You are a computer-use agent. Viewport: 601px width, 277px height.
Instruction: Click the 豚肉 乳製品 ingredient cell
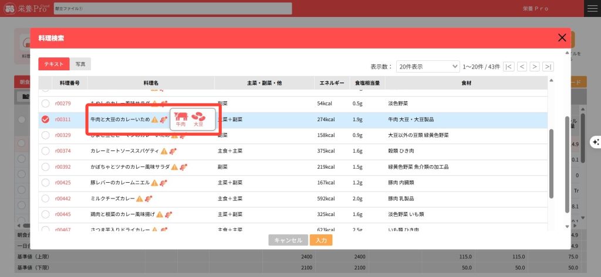[401, 199]
